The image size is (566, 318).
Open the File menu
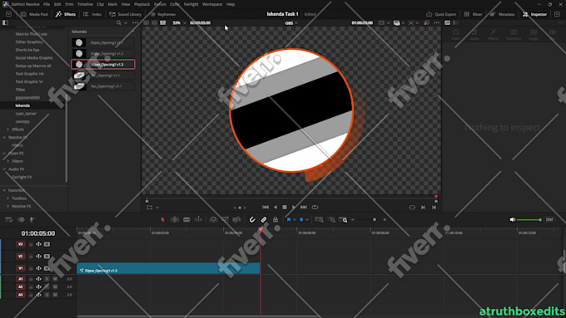(x=47, y=4)
